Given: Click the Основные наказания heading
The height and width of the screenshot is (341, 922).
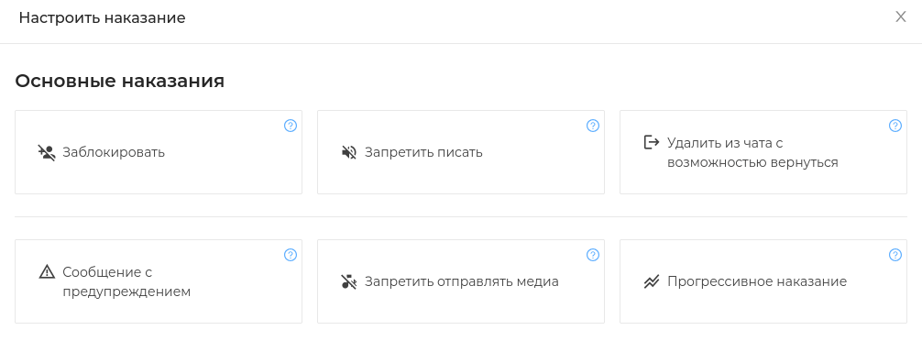Looking at the screenshot, I should (120, 82).
